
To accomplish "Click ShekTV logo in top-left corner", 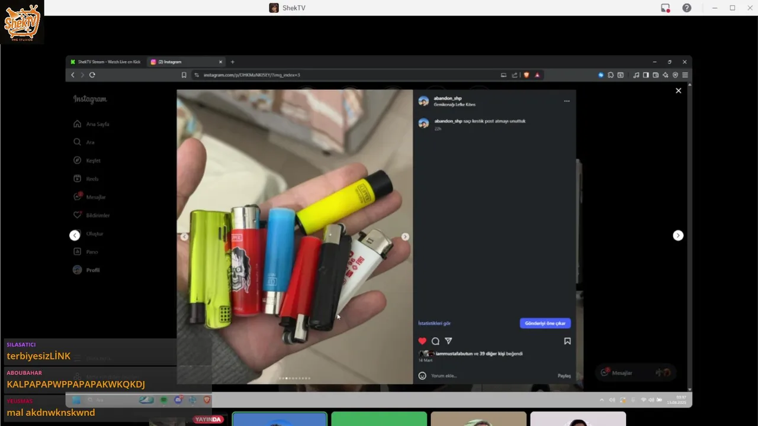I will 22,22.
